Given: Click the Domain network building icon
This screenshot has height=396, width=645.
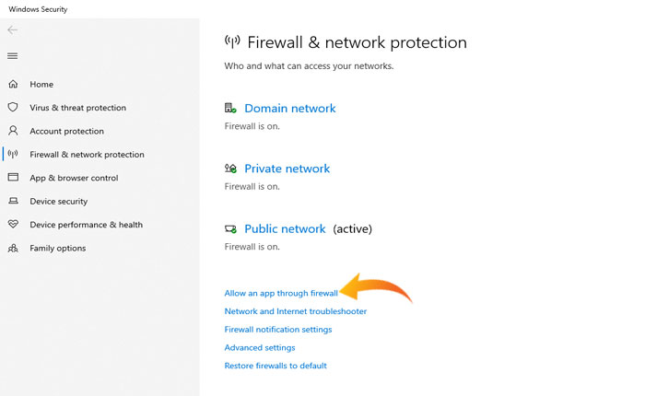Looking at the screenshot, I should [x=231, y=108].
